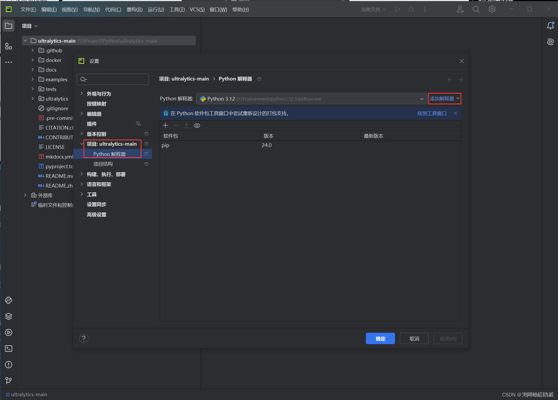Click the 确定 button to confirm settings
Viewport: 558px width, 400px height.
tap(380, 338)
